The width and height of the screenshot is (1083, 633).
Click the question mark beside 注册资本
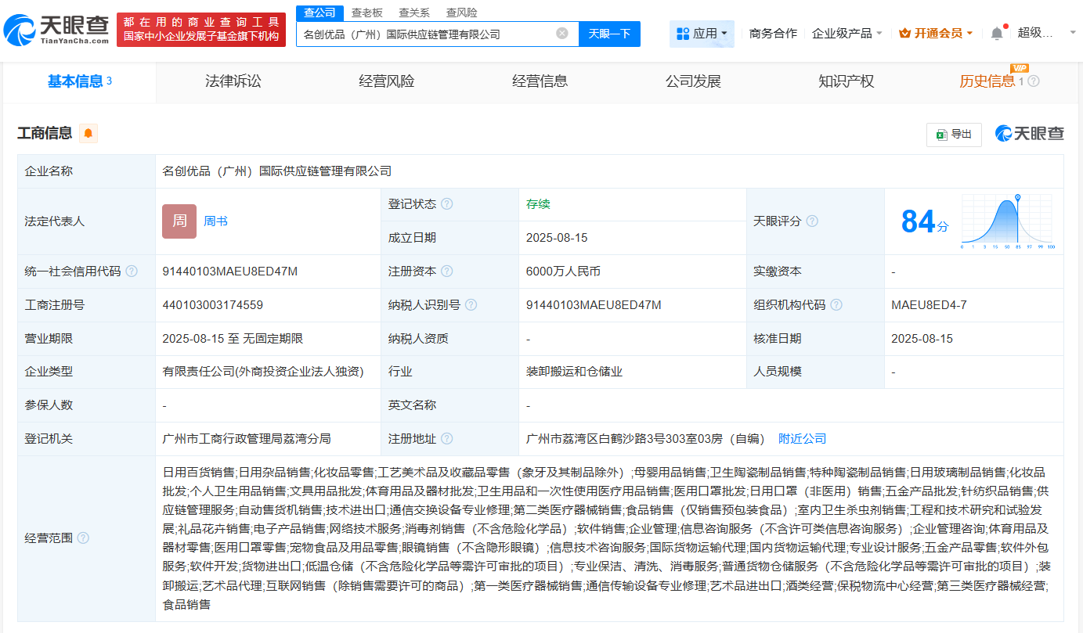[446, 271]
